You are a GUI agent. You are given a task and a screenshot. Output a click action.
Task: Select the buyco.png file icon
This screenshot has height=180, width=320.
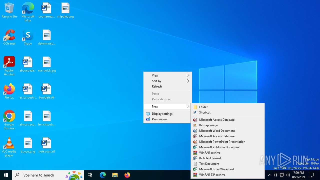[x=28, y=145]
